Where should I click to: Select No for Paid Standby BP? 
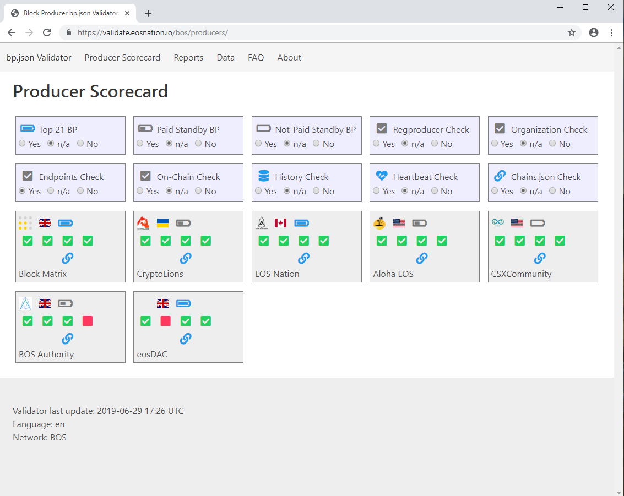[198, 143]
